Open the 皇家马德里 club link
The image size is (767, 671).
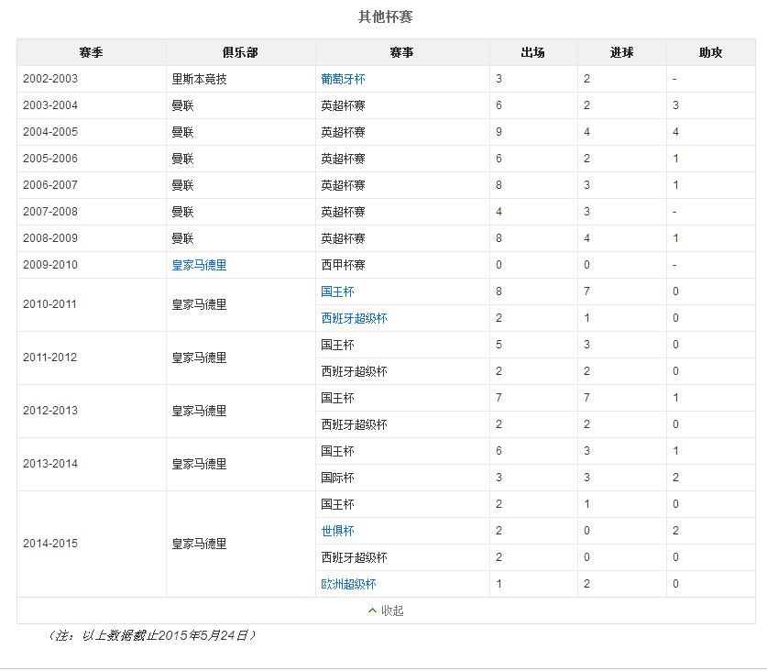point(201,264)
